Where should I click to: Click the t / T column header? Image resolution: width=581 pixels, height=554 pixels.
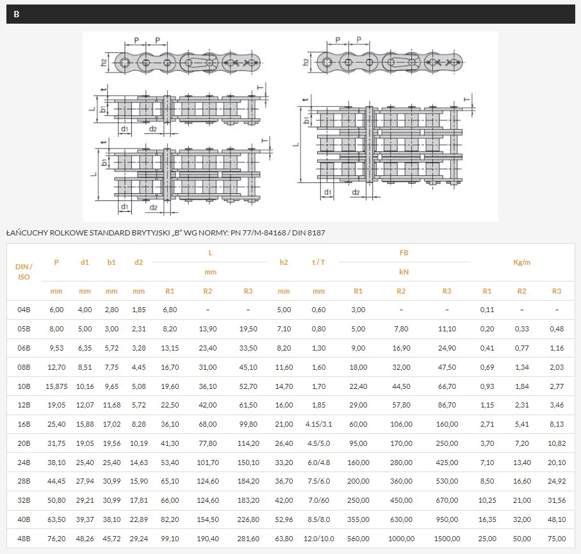(x=318, y=262)
